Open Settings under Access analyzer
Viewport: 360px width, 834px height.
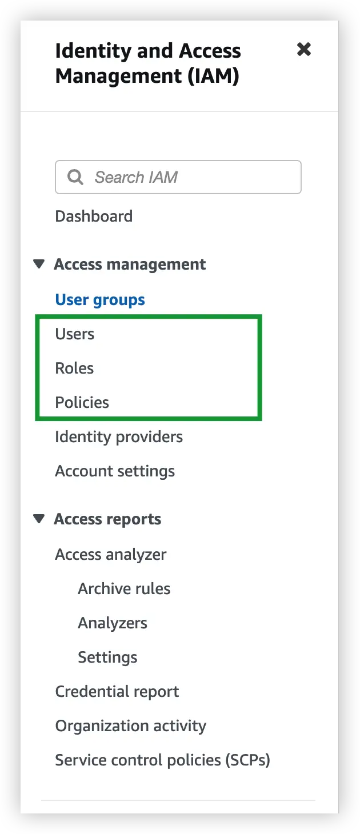107,657
